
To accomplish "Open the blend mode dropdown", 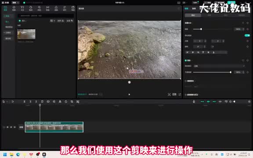I will [220, 66].
